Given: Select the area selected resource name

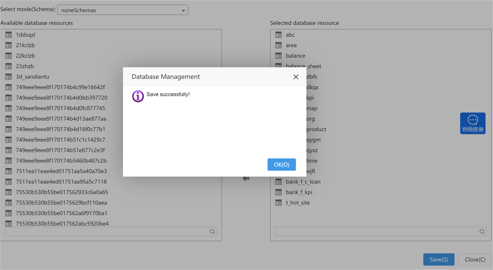Looking at the screenshot, I should point(291,45).
